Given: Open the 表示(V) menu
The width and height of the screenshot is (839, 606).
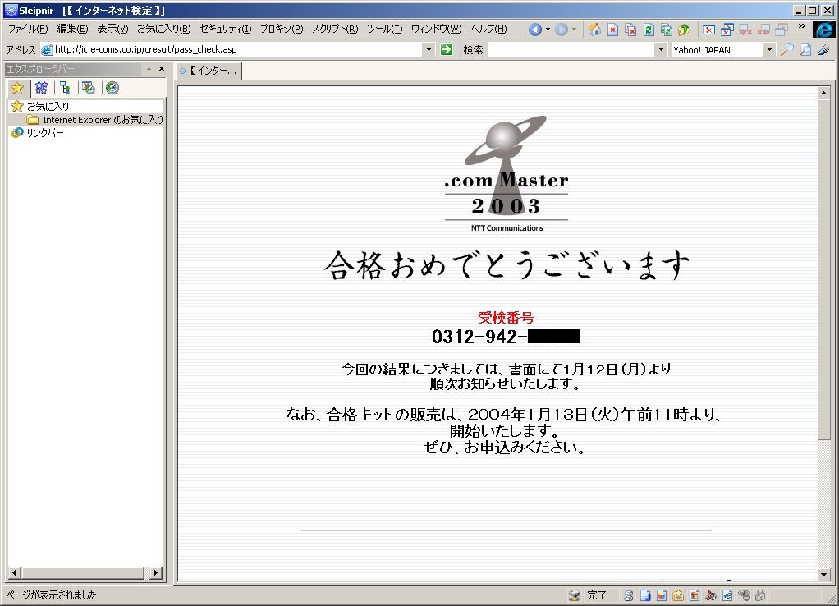Looking at the screenshot, I should point(112,29).
